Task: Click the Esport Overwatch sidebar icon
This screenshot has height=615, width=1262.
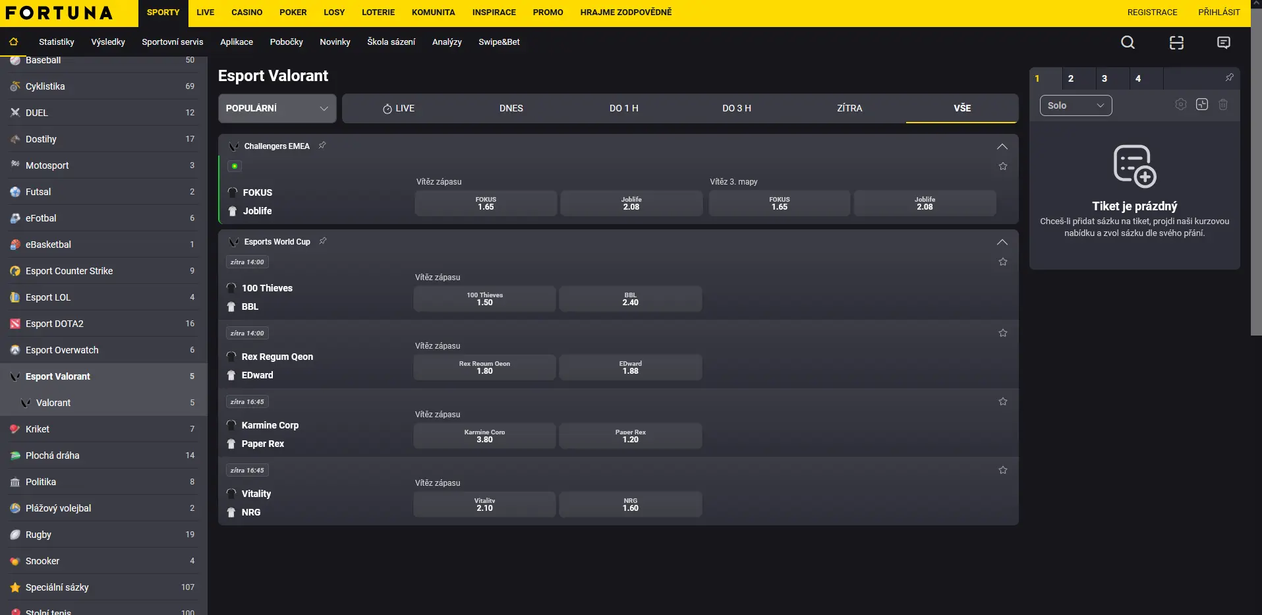Action: 15,350
